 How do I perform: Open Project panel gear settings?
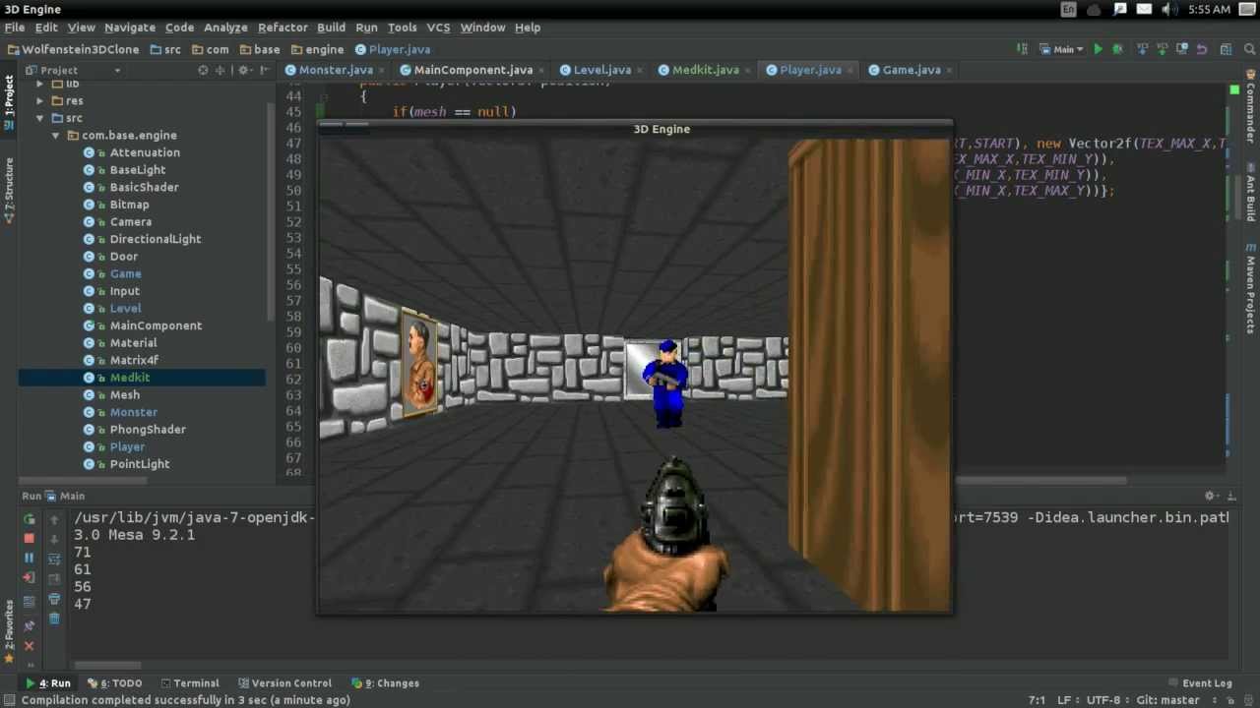245,70
